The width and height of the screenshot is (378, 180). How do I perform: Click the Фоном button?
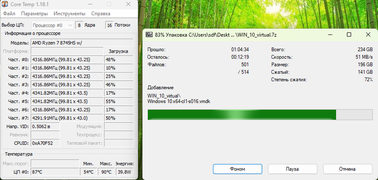coord(237,169)
